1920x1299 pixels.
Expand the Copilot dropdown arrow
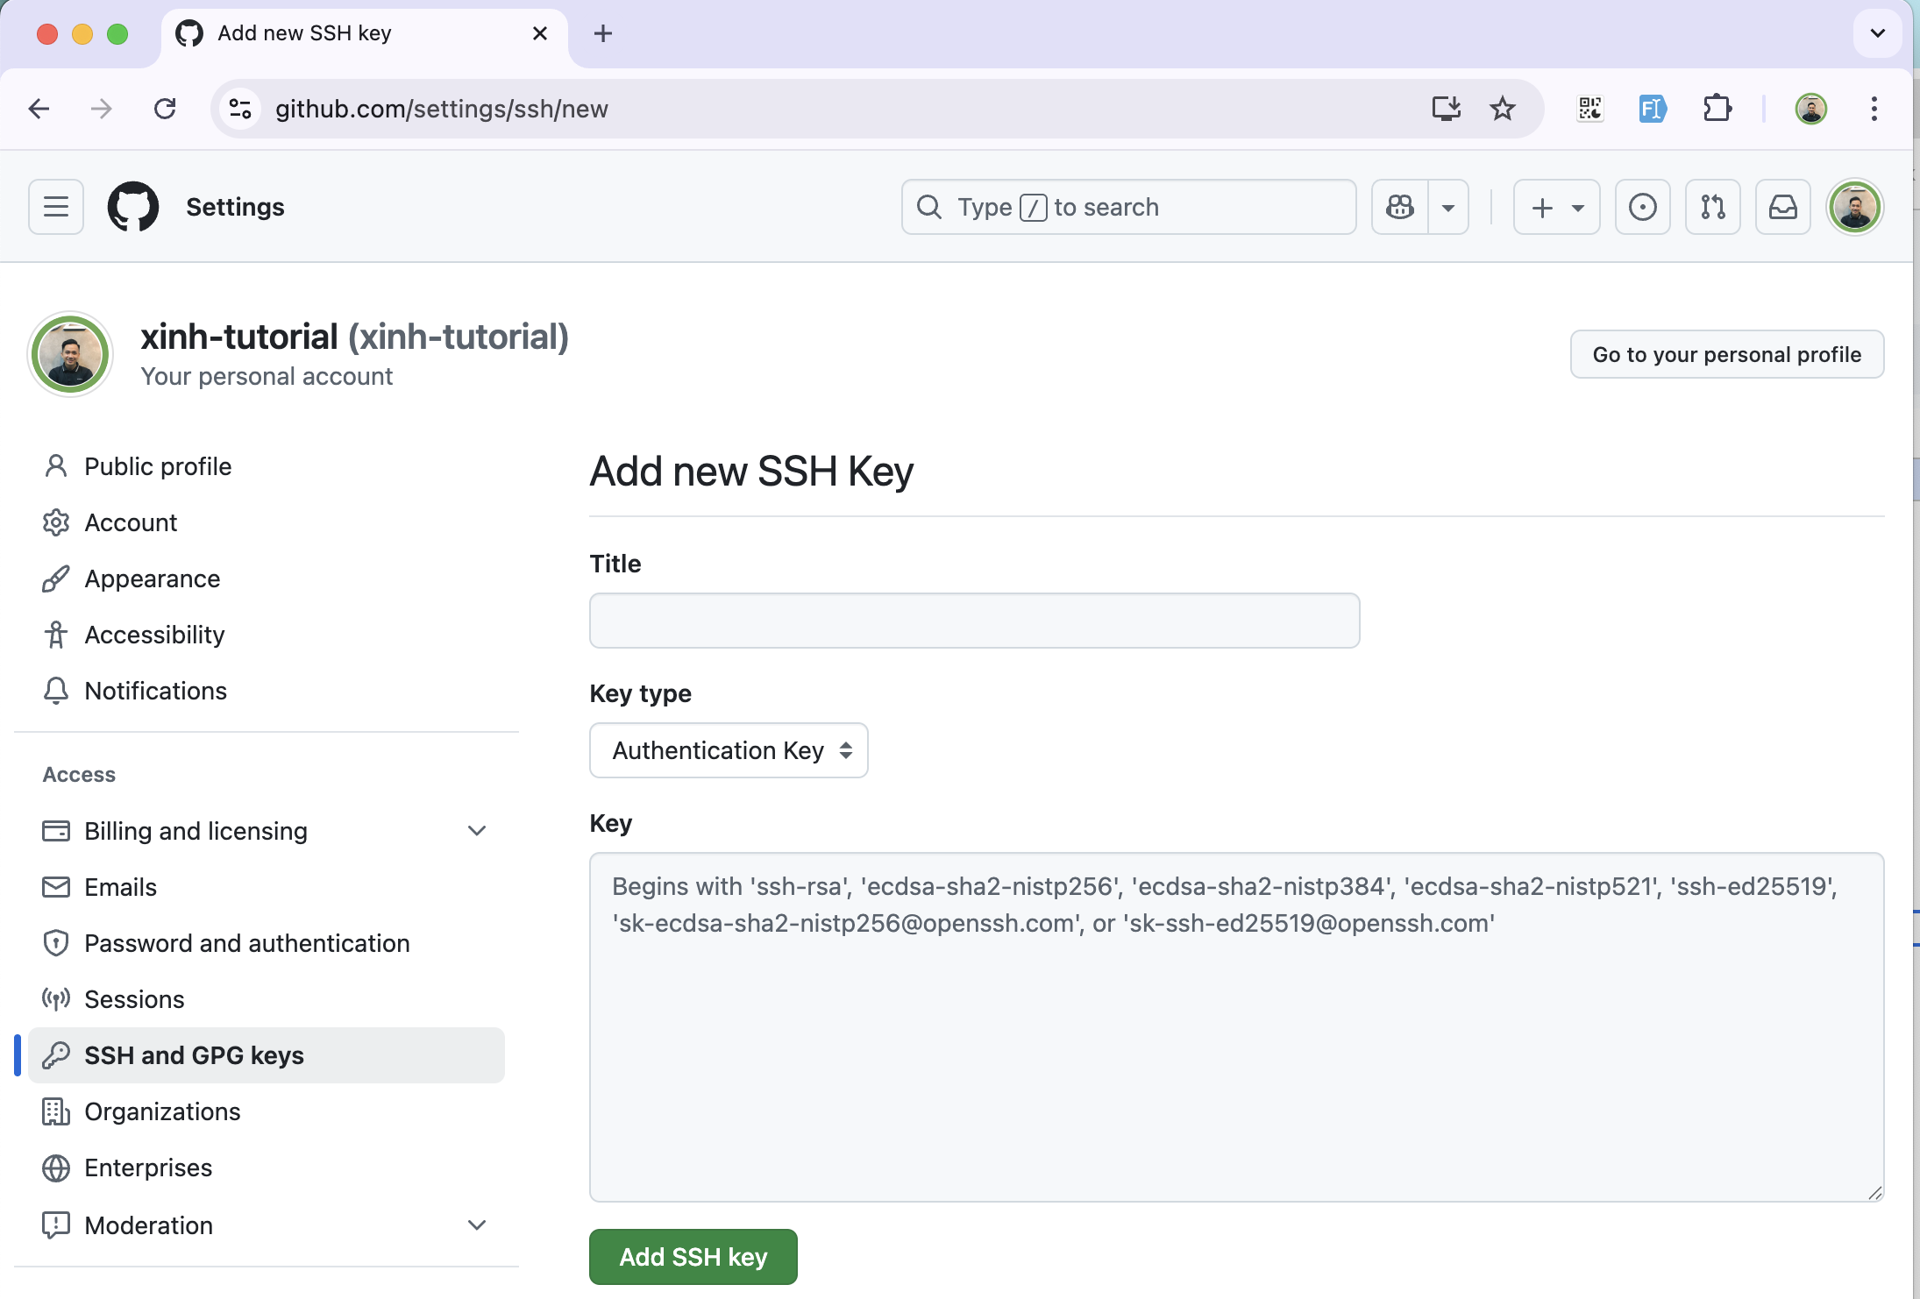(x=1448, y=207)
